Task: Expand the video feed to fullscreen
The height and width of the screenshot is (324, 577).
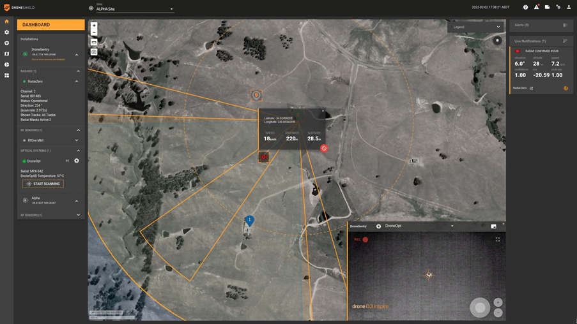Action: click(498, 240)
